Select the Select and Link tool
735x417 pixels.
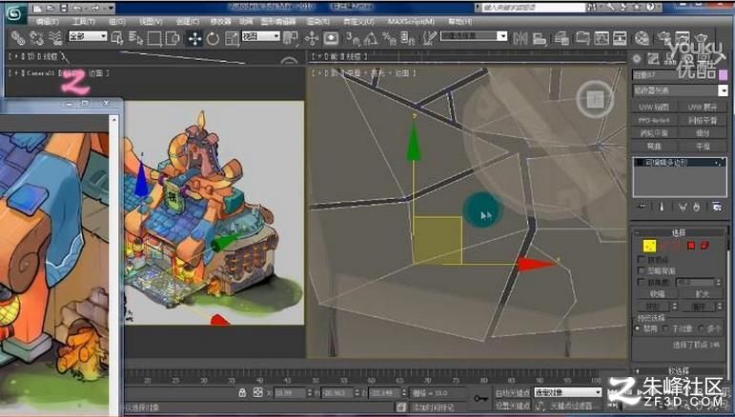point(18,38)
